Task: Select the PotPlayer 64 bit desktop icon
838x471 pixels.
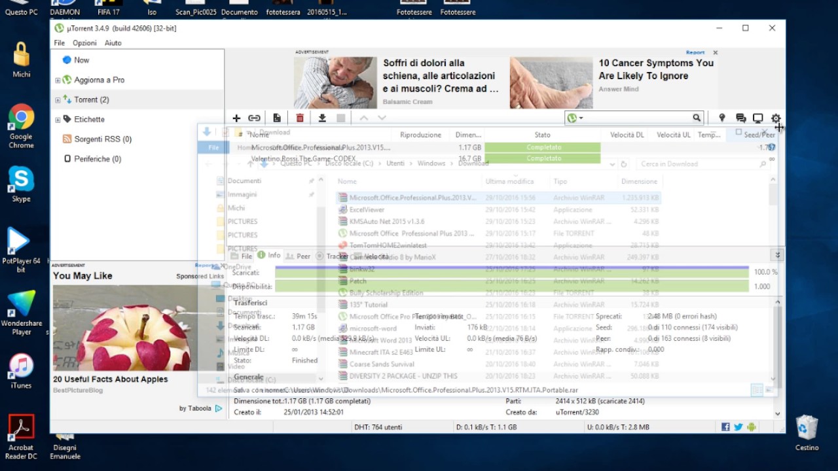Action: [21, 249]
